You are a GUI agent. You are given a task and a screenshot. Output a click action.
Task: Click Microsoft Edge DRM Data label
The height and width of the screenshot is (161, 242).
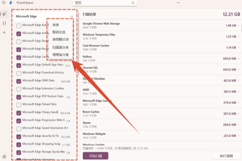tap(38, 80)
